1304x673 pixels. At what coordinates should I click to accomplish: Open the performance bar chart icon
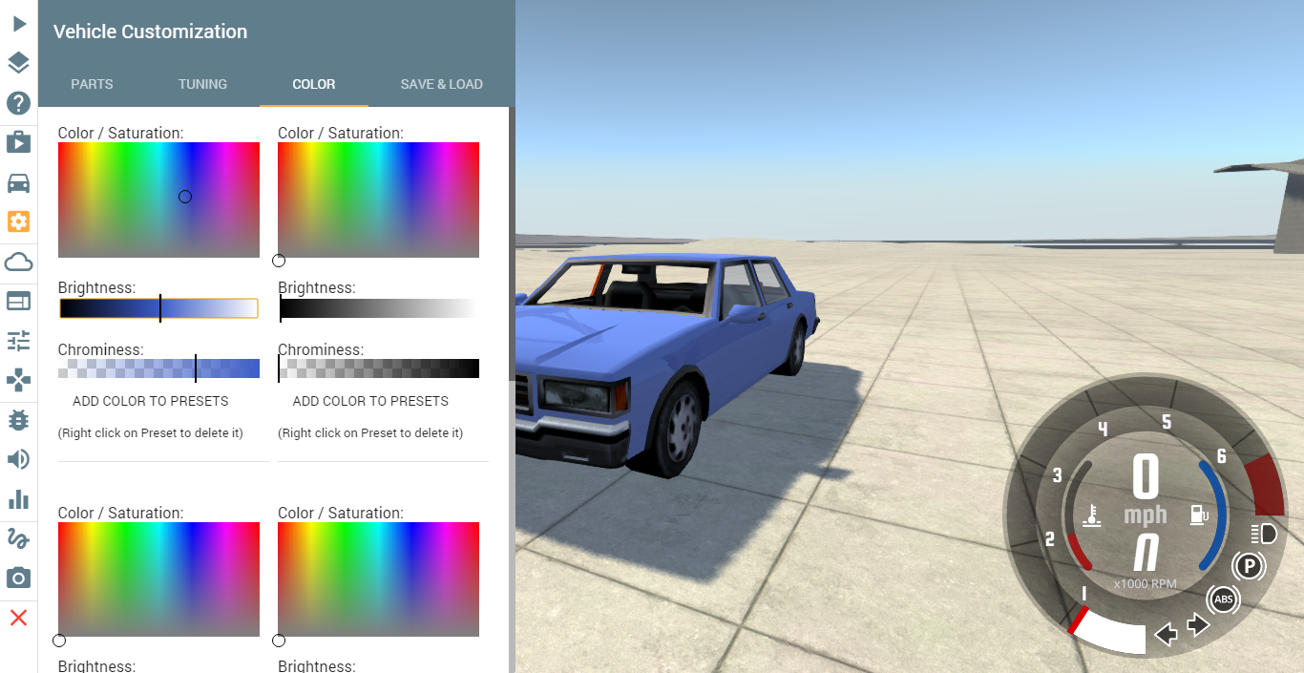tap(19, 499)
